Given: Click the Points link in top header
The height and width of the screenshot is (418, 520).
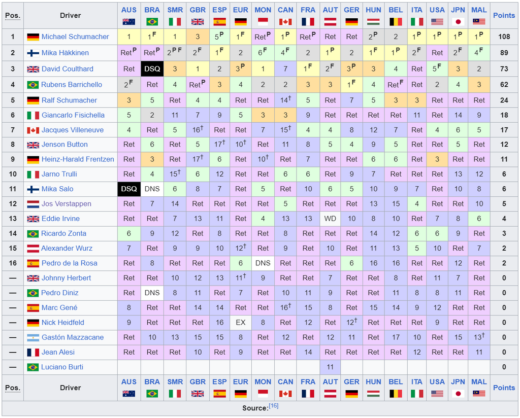Looking at the screenshot, I should [x=504, y=15].
